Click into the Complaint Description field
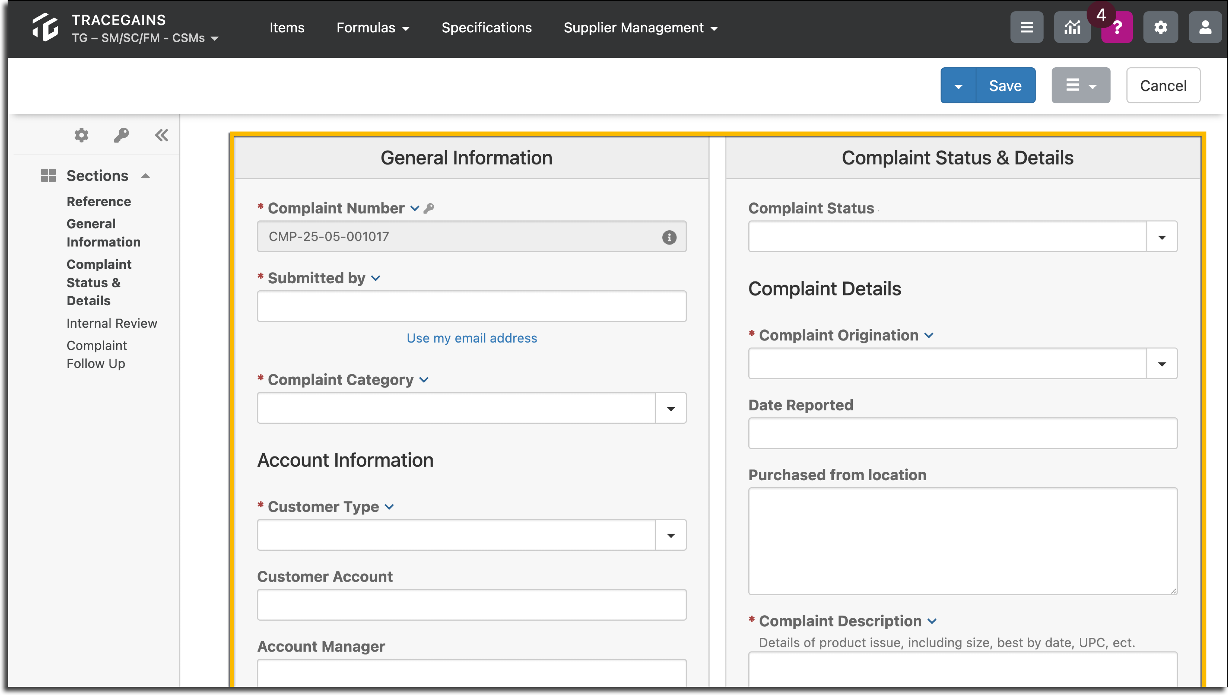1228x695 pixels. (x=963, y=669)
